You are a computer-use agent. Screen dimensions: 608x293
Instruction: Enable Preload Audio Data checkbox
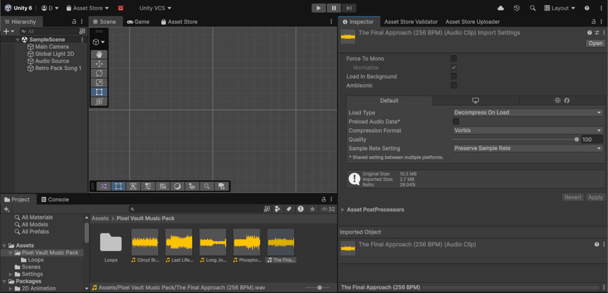tap(456, 121)
